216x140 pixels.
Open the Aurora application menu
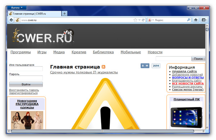(x=17, y=8)
